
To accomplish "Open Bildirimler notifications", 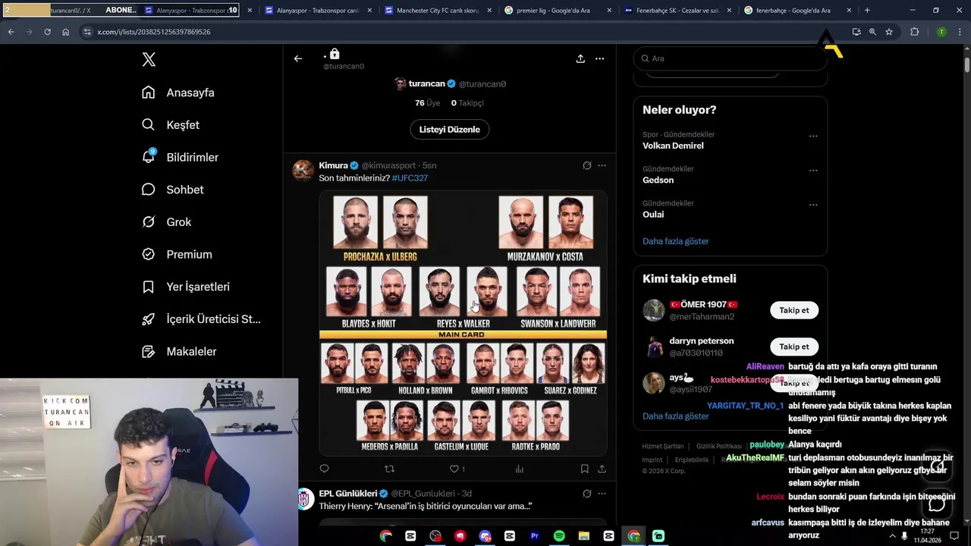I will [181, 157].
